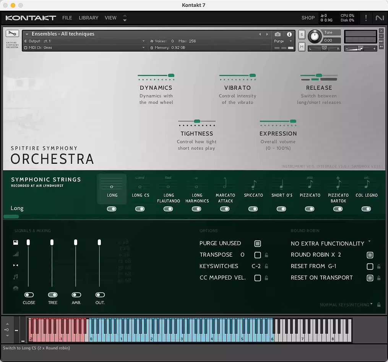The image size is (388, 362).
Task: Click the exclamation alert icon in header
Action: (366, 18)
